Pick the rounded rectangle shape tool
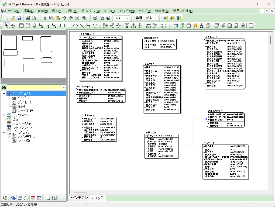This screenshot has width=275, height=207. (69, 26)
